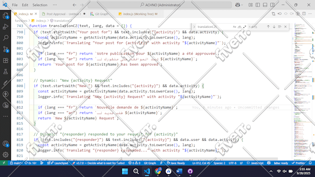Open the Accounts menu
315x177 pixels.
(x=6, y=144)
